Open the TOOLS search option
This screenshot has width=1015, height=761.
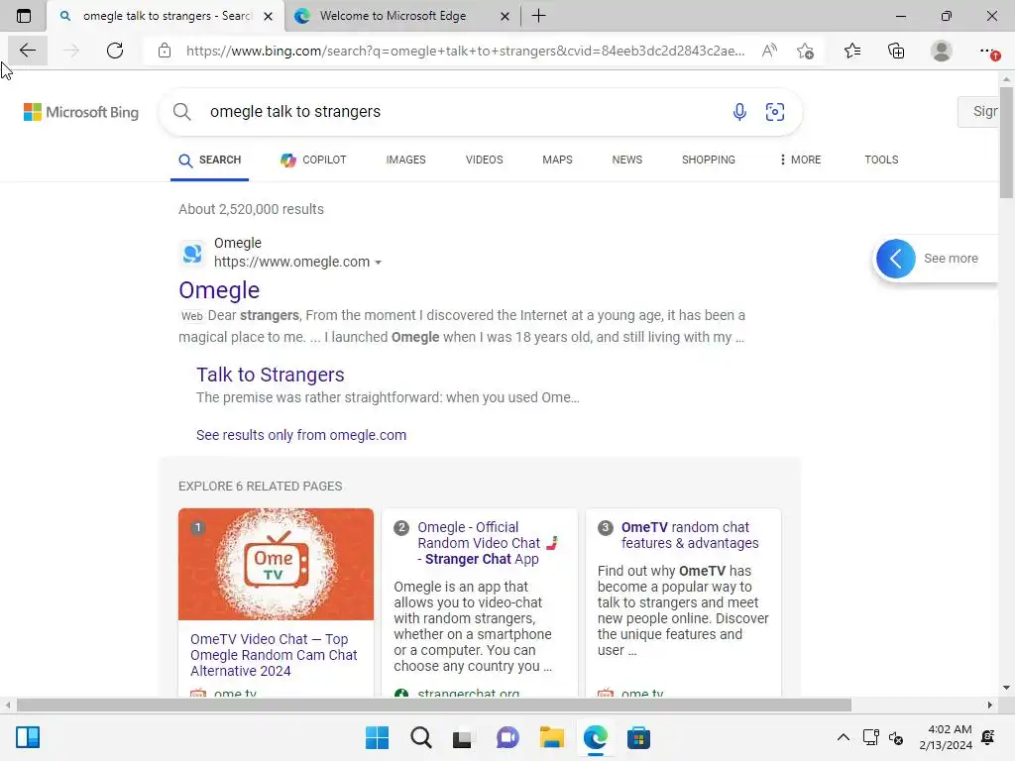coord(881,160)
